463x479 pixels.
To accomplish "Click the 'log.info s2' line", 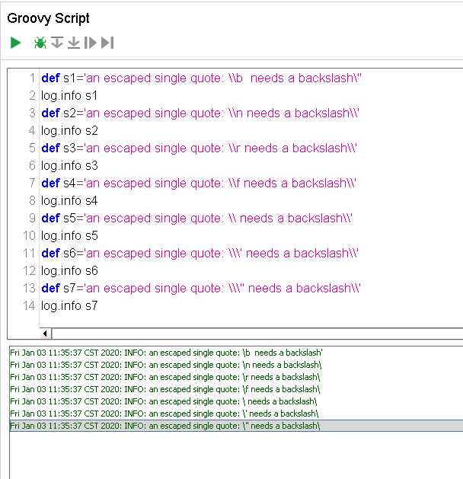I will click(x=69, y=131).
